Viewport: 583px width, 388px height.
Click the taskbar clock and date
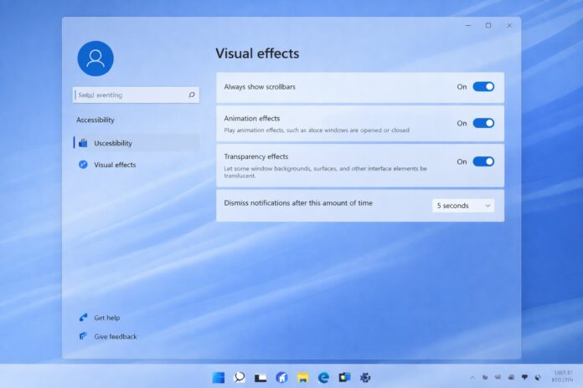point(563,376)
